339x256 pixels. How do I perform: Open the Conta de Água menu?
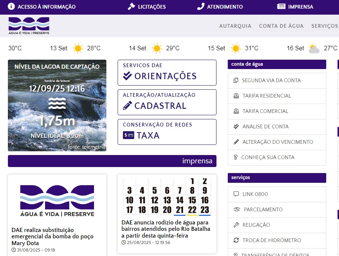pyautogui.click(x=281, y=26)
